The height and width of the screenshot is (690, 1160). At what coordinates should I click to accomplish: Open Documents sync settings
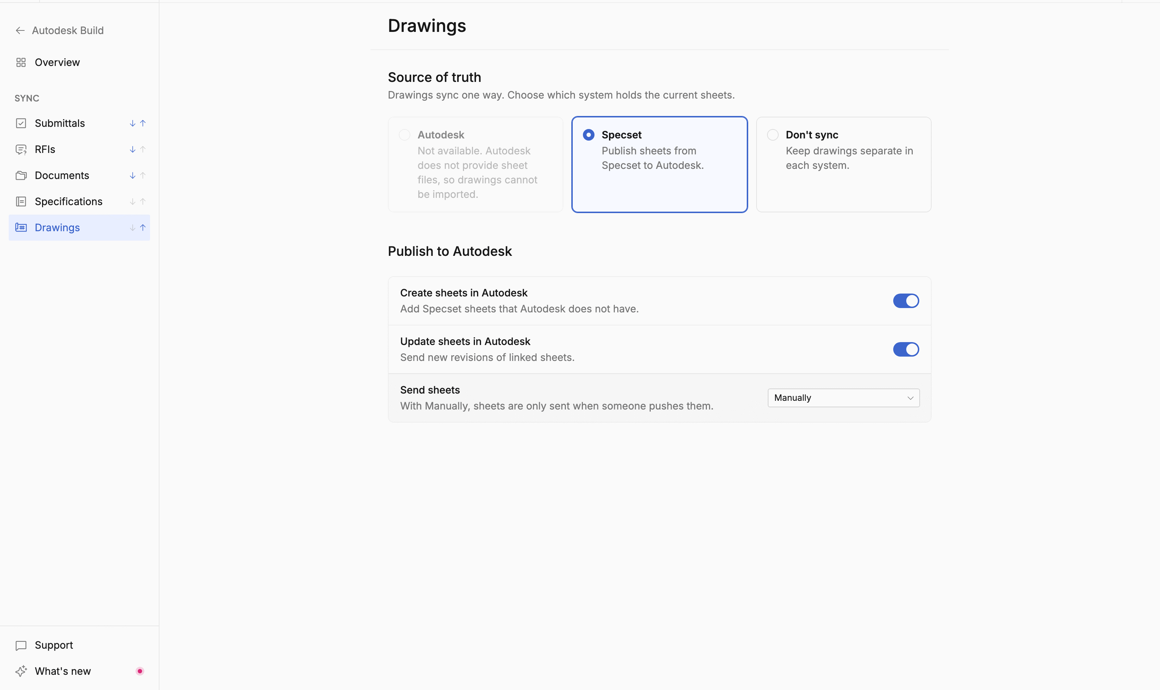click(79, 175)
